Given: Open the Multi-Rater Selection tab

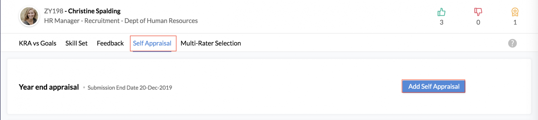Looking at the screenshot, I should 211,43.
